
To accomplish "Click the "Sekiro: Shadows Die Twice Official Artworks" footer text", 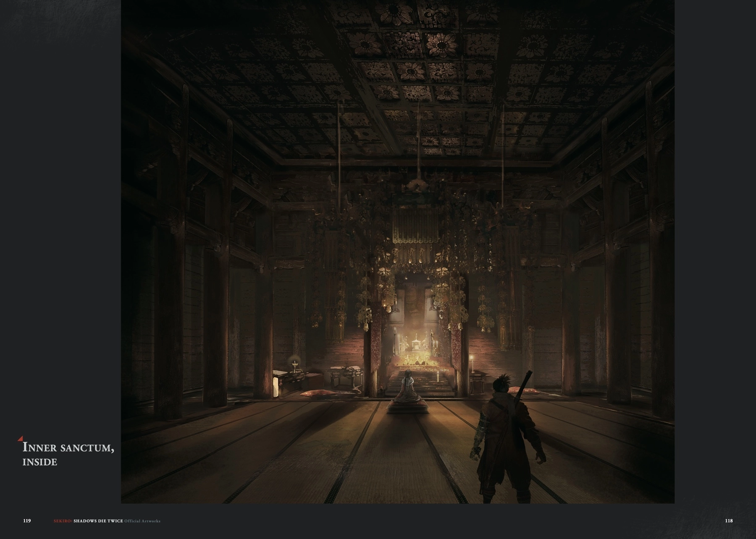I will point(107,521).
